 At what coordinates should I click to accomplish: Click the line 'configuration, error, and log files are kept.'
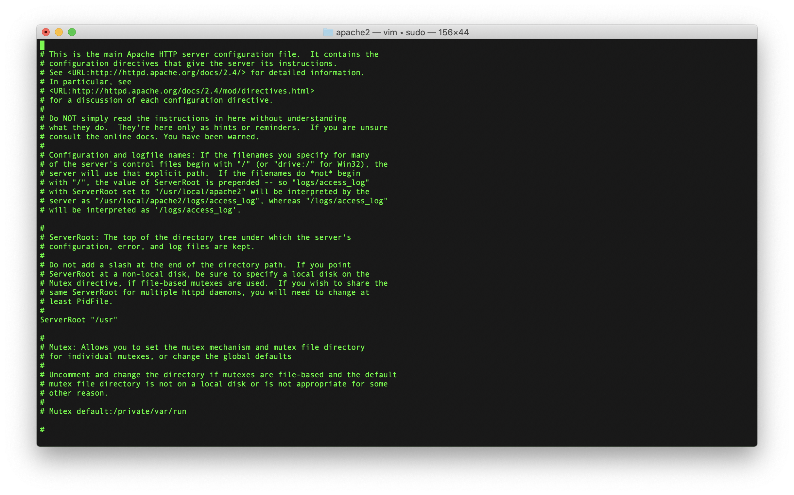[147, 247]
